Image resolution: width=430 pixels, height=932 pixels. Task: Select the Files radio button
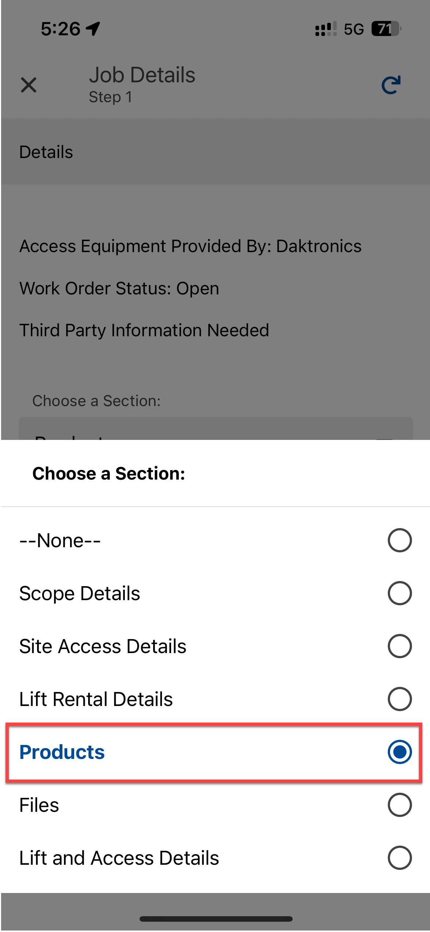click(400, 805)
